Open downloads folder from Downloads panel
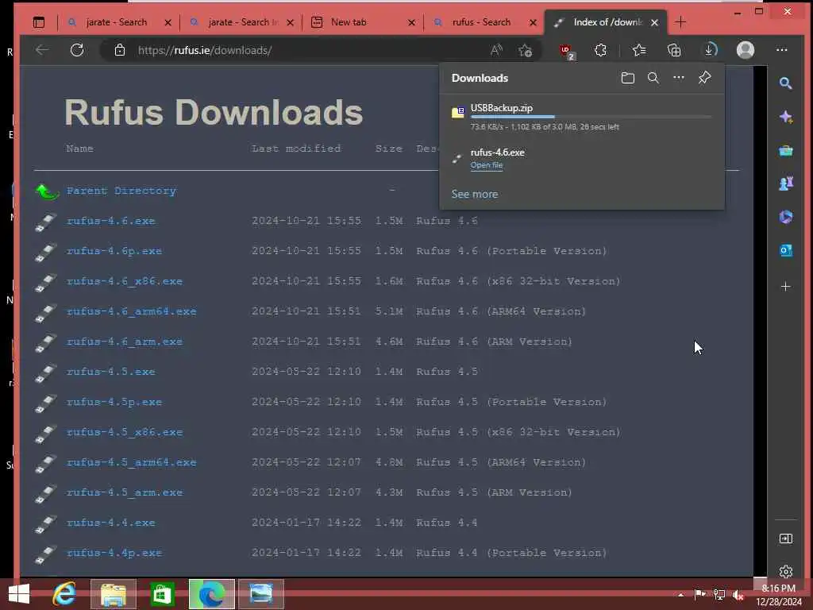This screenshot has height=610, width=813. pos(627,78)
